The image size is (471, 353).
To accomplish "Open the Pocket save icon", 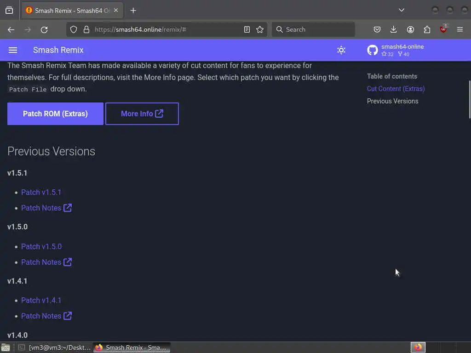I will pyautogui.click(x=377, y=29).
